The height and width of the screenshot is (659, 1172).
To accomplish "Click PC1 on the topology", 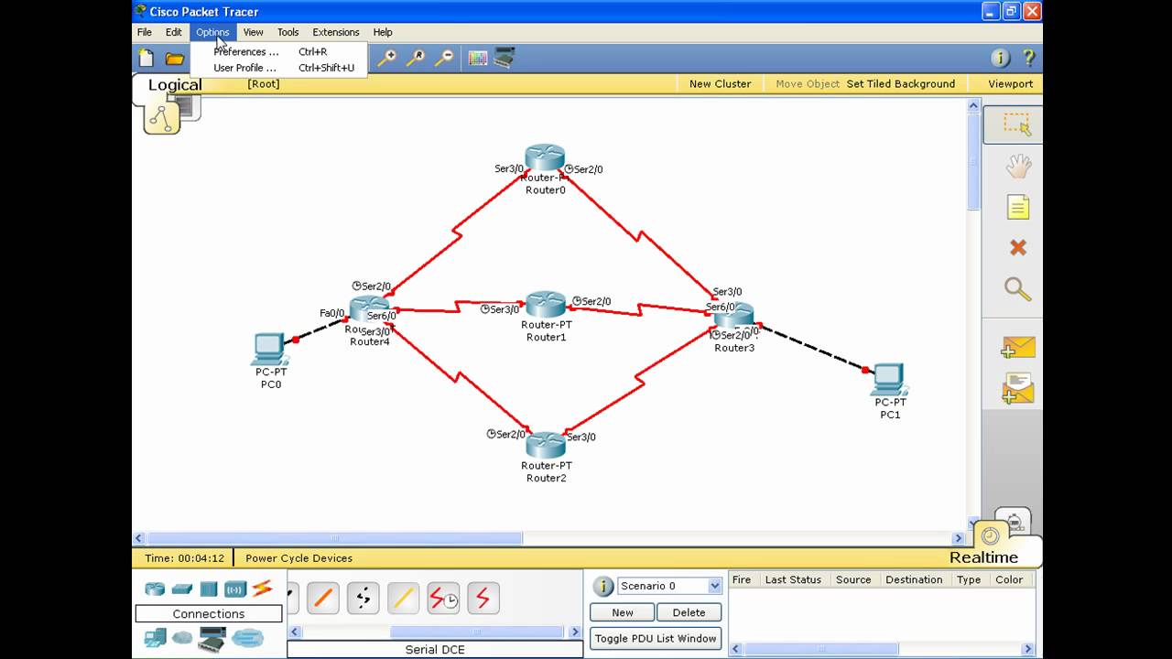I will 889,380.
